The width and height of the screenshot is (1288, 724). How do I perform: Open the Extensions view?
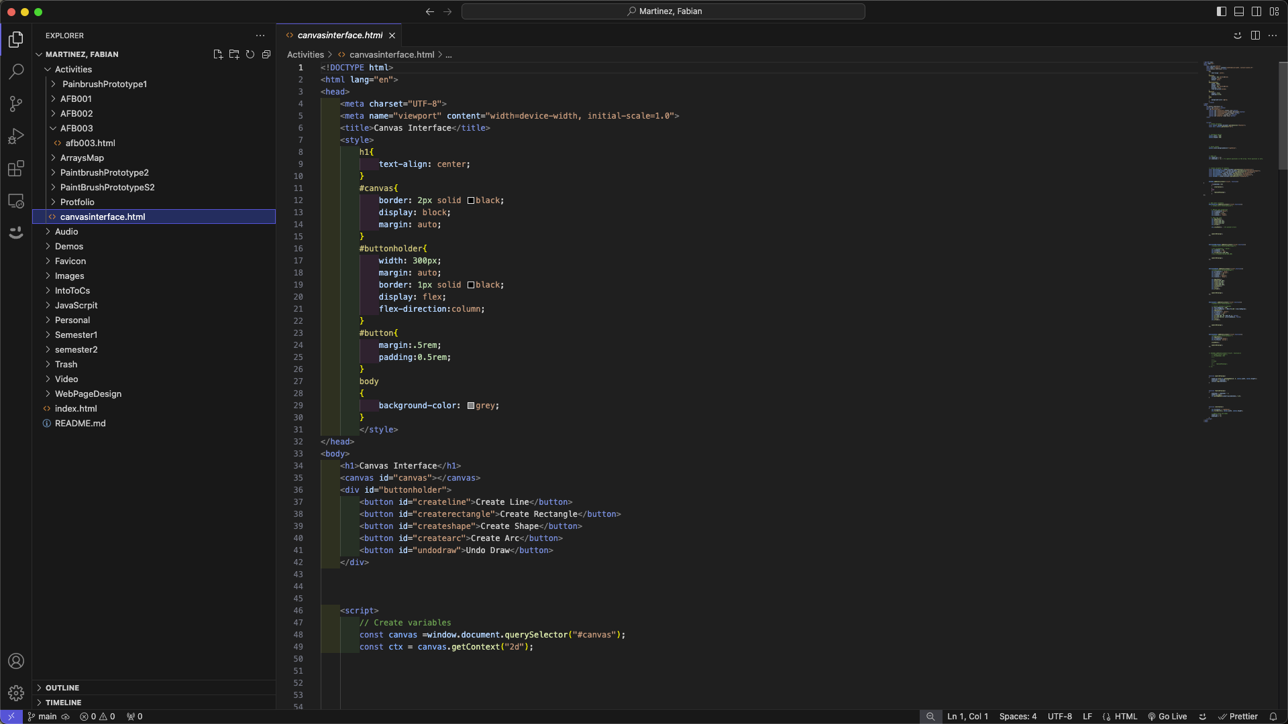16,168
